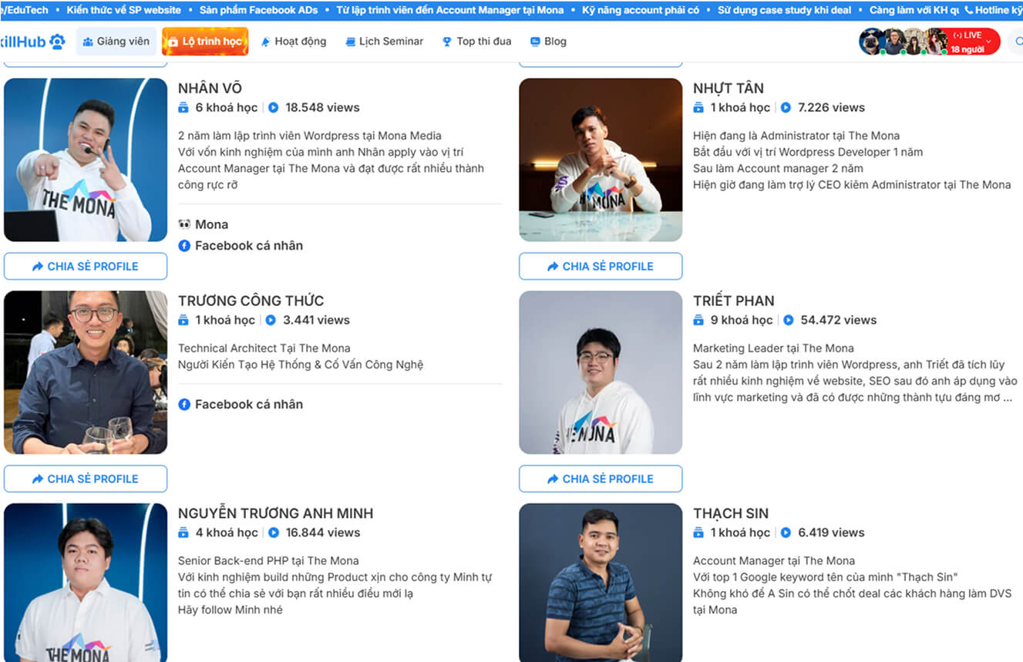Viewport: 1023px width, 662px height.
Task: Click the Lịch Seminar calendar icon
Action: 351,42
